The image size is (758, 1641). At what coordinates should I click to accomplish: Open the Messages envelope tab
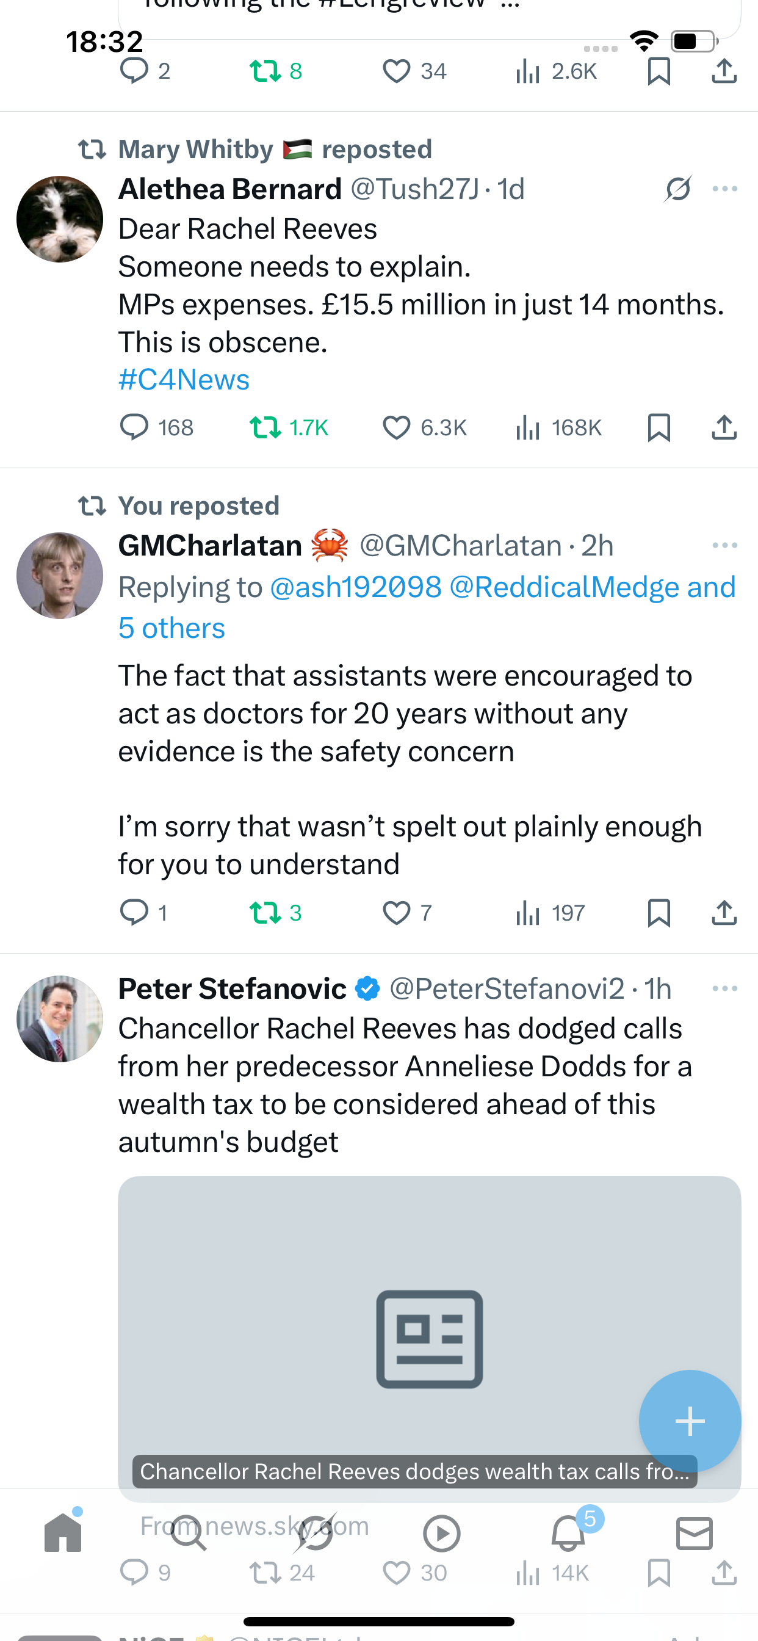[695, 1533]
